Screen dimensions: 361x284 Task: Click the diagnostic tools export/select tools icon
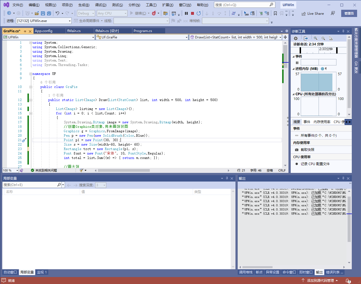point(306,38)
